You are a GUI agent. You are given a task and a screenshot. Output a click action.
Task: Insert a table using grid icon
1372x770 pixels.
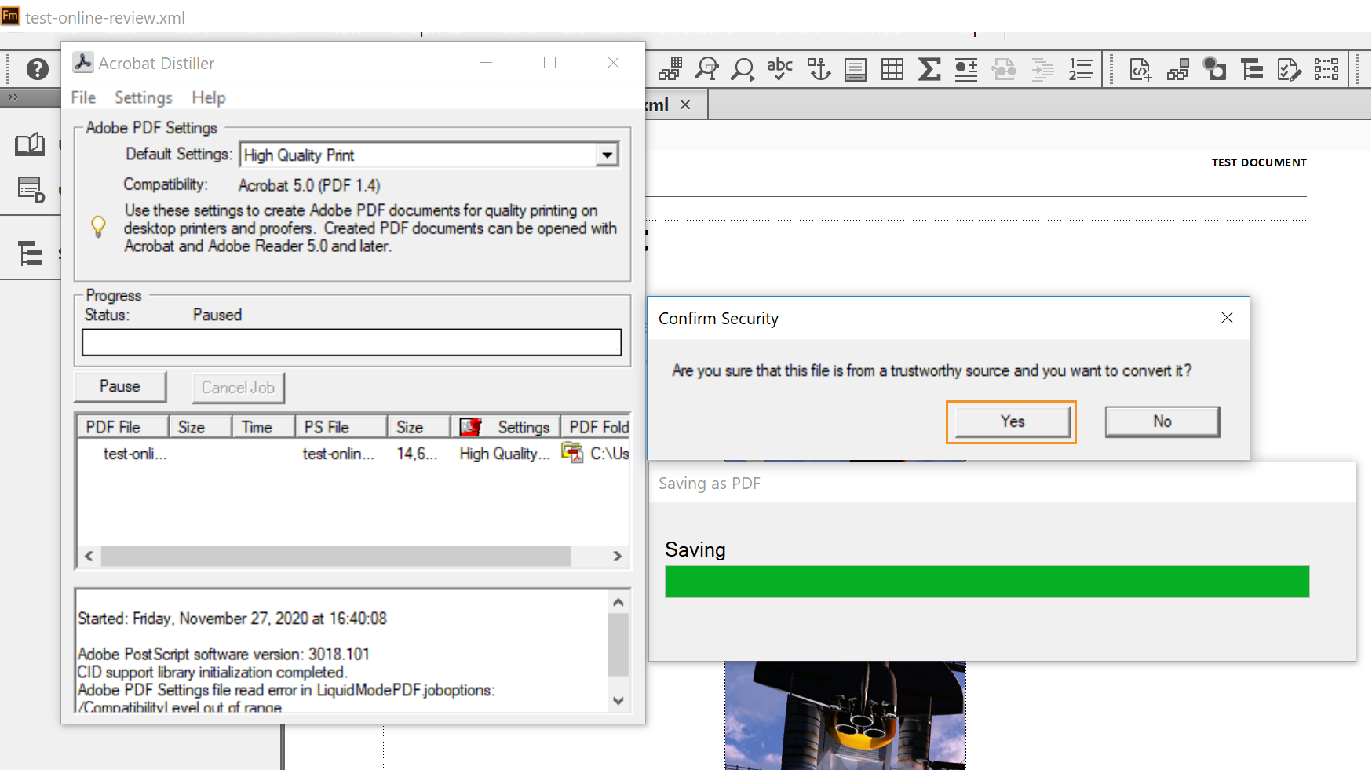[892, 69]
